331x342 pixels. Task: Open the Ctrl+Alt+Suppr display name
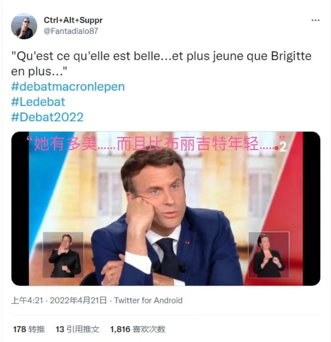tap(73, 20)
